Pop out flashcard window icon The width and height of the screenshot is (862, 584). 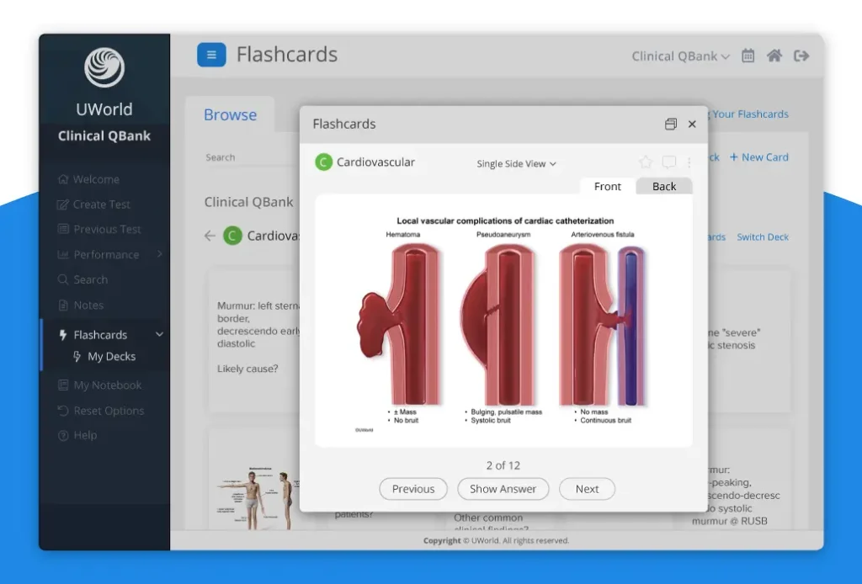coord(671,124)
